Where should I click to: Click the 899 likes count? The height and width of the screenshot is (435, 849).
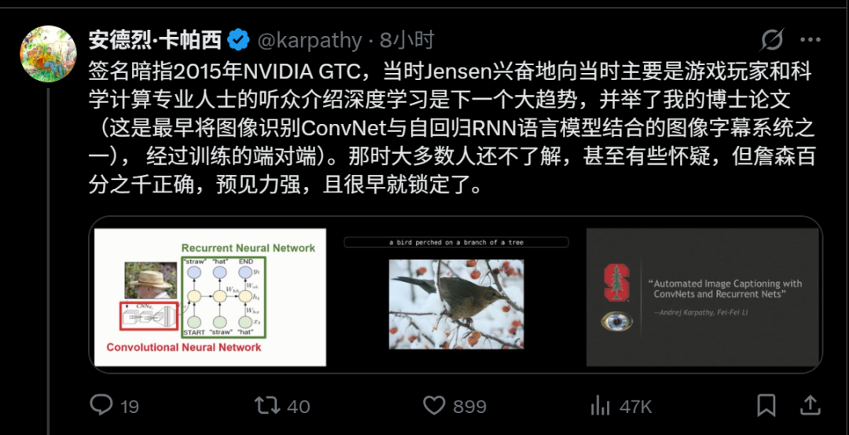coord(469,406)
